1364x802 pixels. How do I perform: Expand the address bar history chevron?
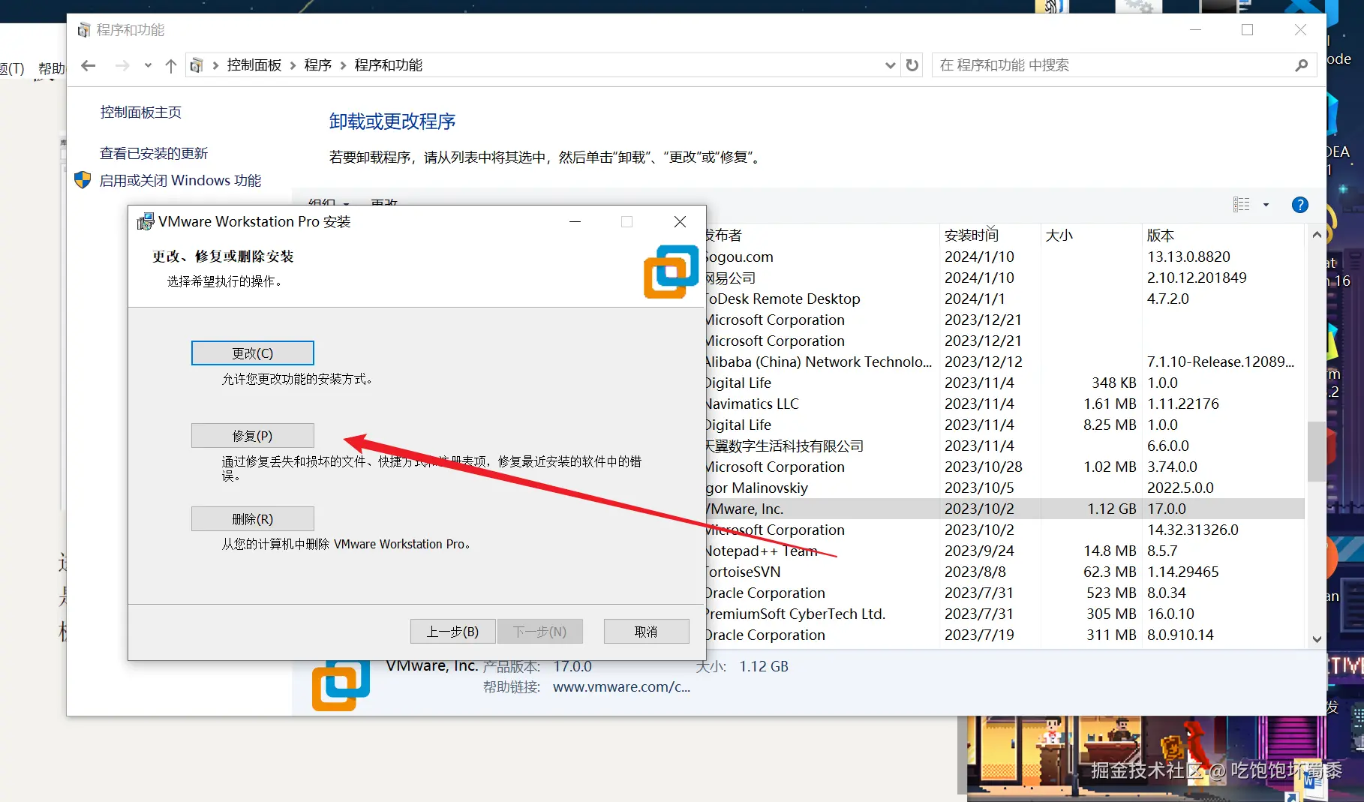(890, 65)
